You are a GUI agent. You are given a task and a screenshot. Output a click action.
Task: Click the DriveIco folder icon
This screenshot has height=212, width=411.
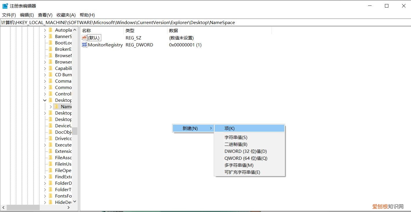tap(50, 138)
